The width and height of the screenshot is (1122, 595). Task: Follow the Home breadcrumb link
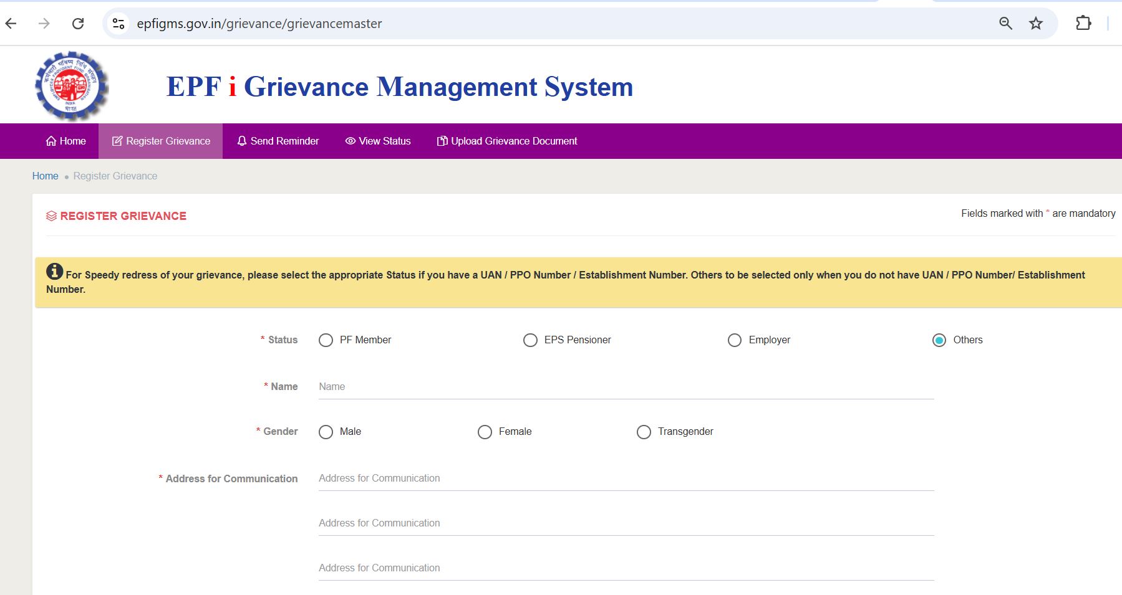click(46, 176)
